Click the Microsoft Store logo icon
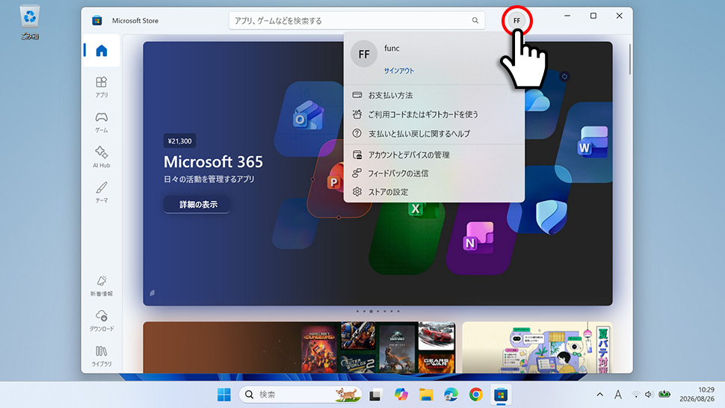The width and height of the screenshot is (725, 408). tap(96, 20)
